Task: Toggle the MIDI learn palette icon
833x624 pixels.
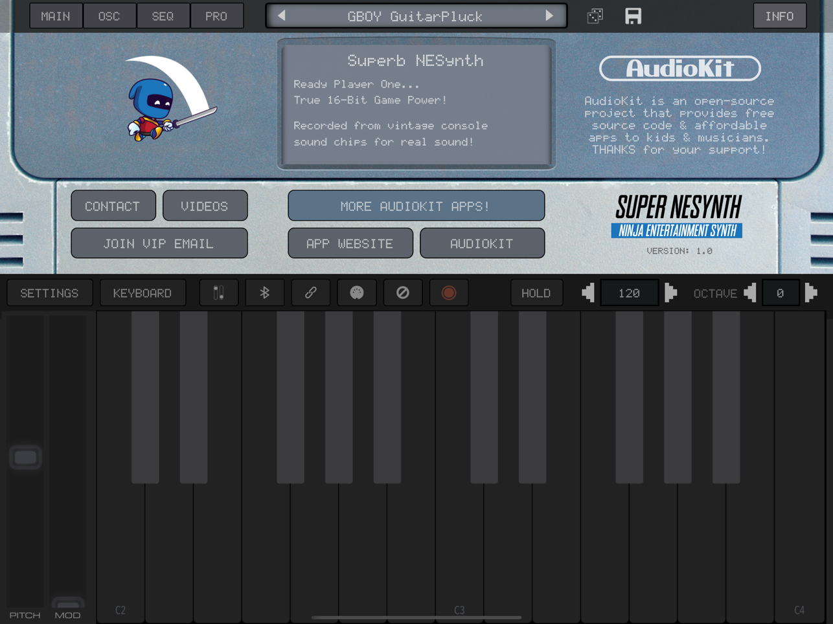Action: (357, 293)
